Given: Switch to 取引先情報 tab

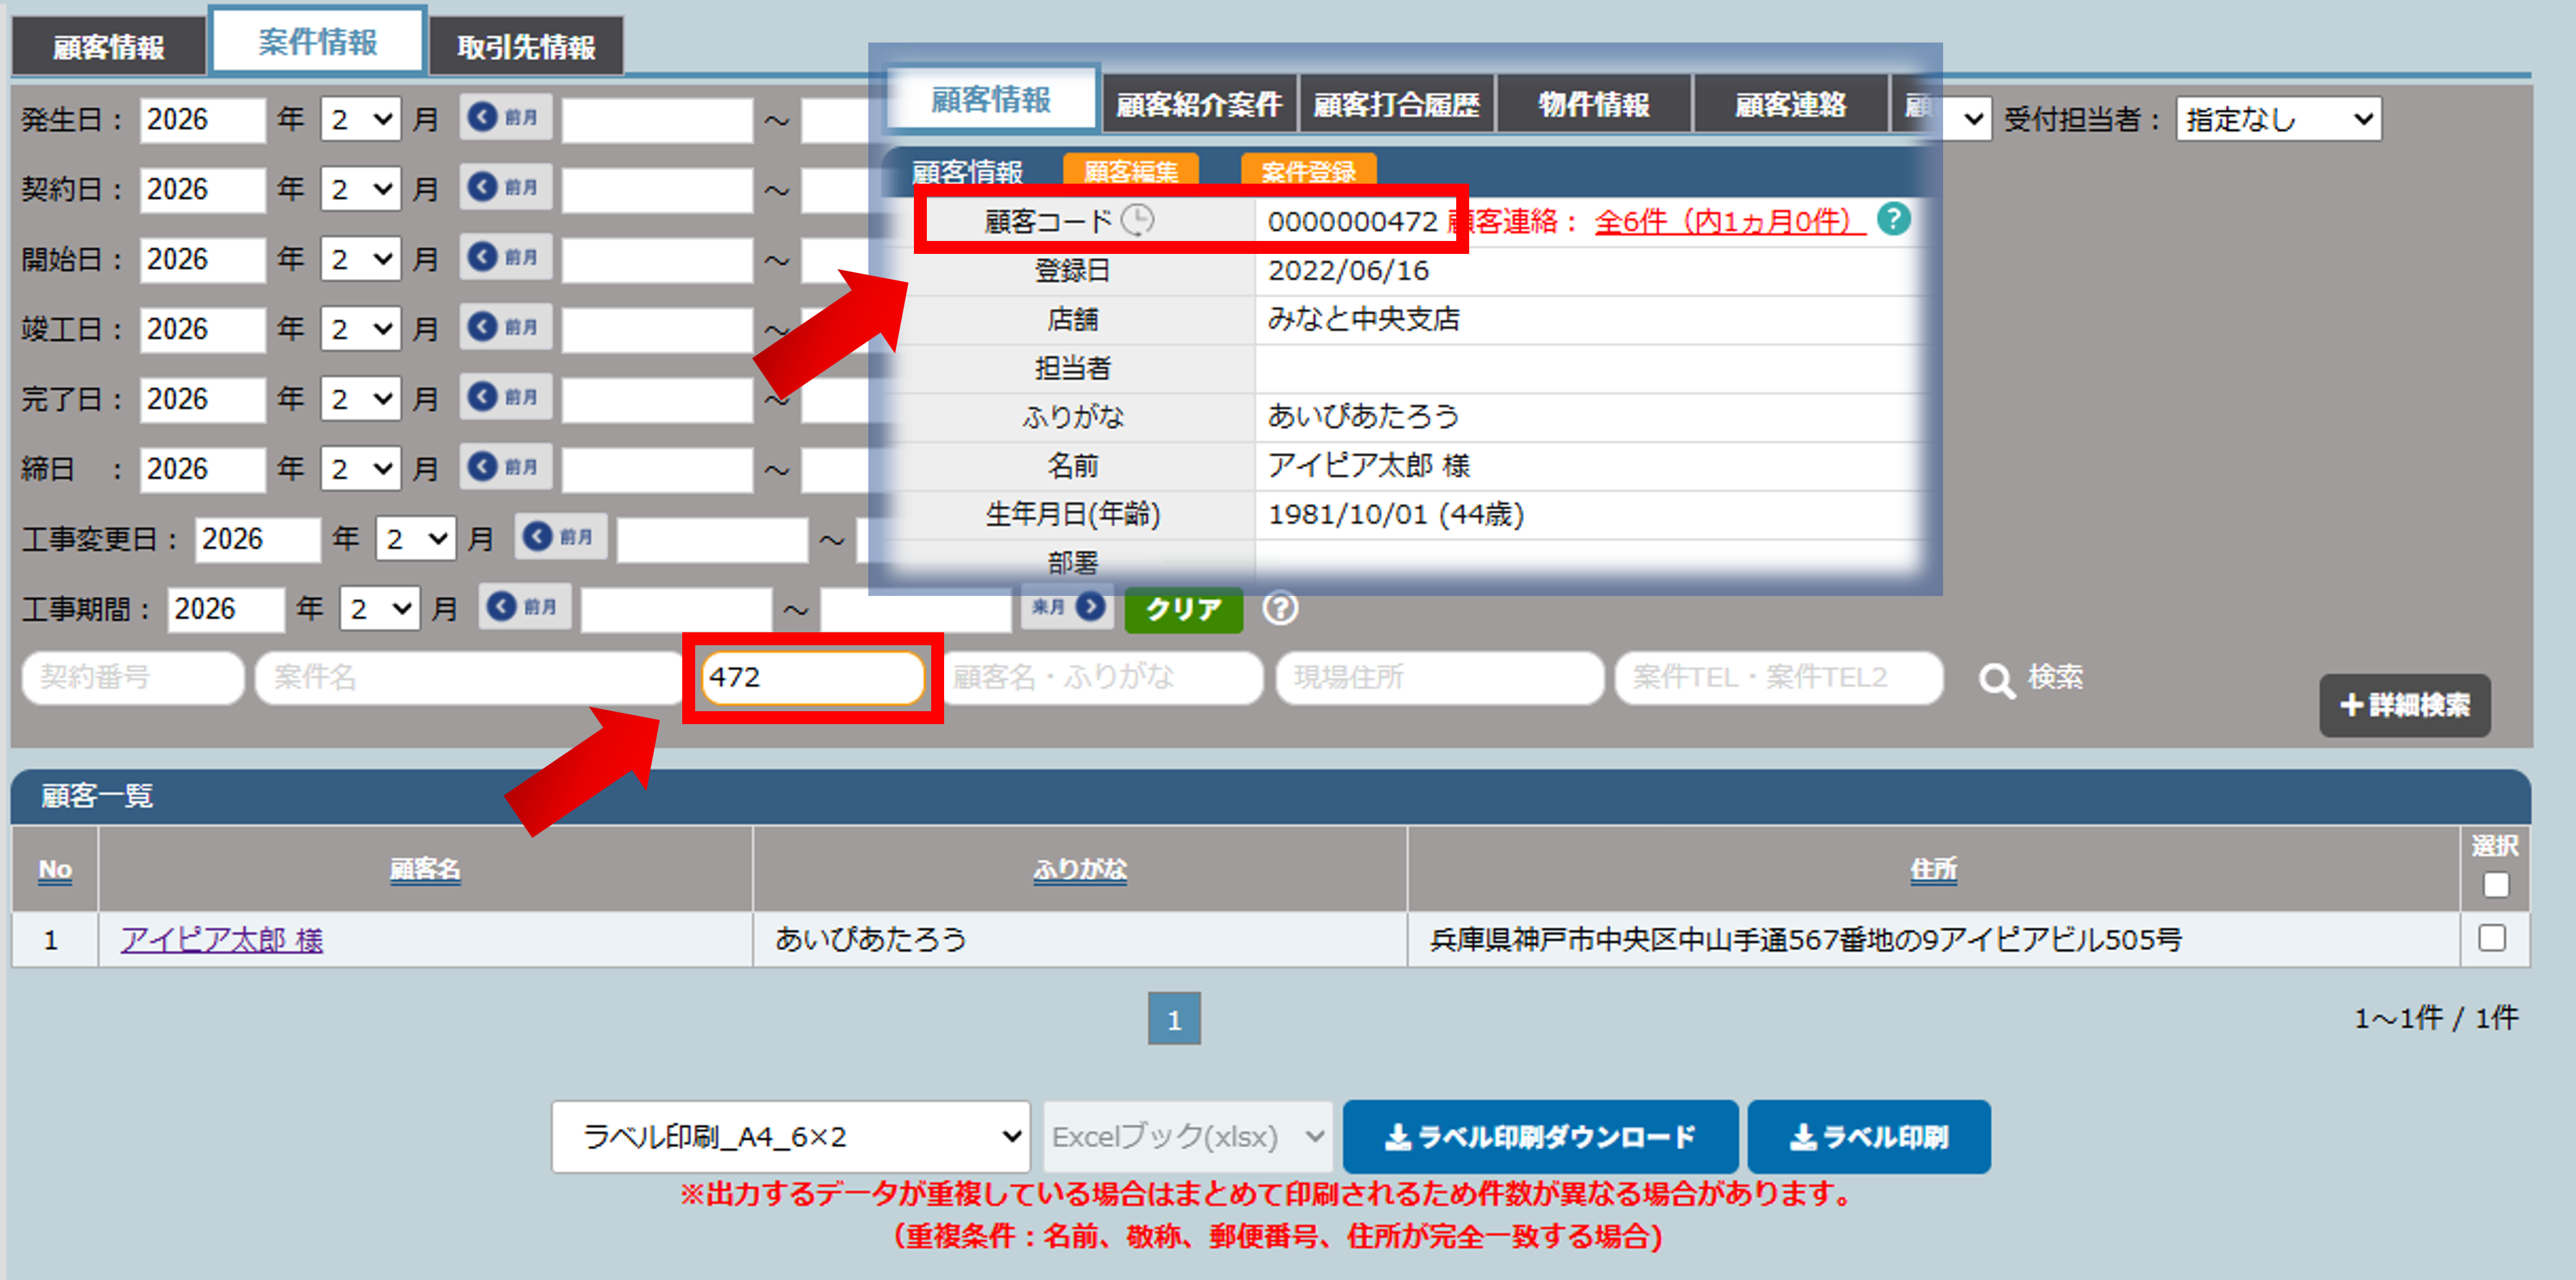Looking at the screenshot, I should (526, 46).
